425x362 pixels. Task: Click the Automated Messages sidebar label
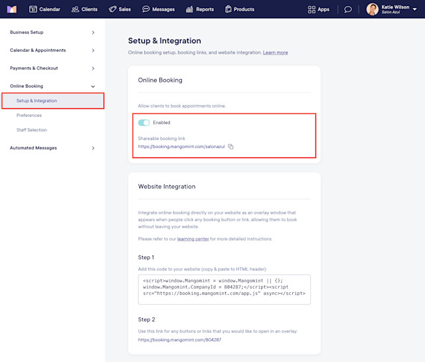(33, 147)
